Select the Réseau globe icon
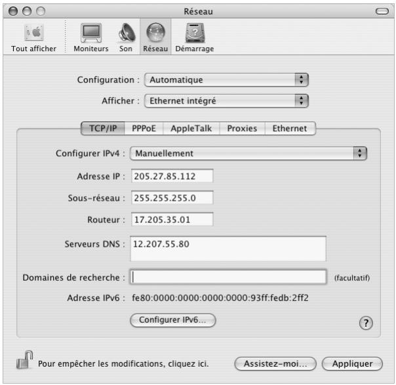This screenshot has height=385, width=396. point(155,33)
